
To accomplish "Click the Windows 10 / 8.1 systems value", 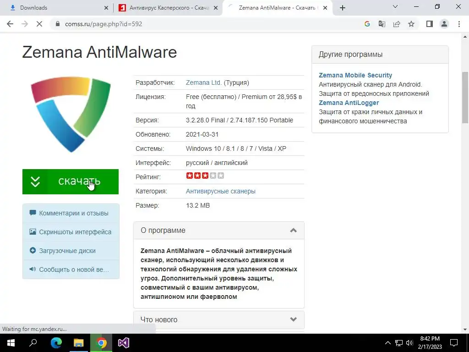I will [236, 149].
